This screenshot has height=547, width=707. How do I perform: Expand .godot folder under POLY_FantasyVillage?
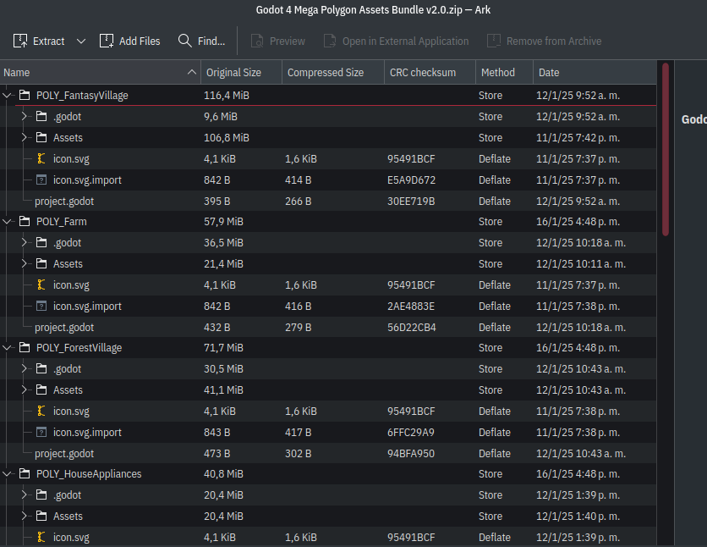point(24,117)
